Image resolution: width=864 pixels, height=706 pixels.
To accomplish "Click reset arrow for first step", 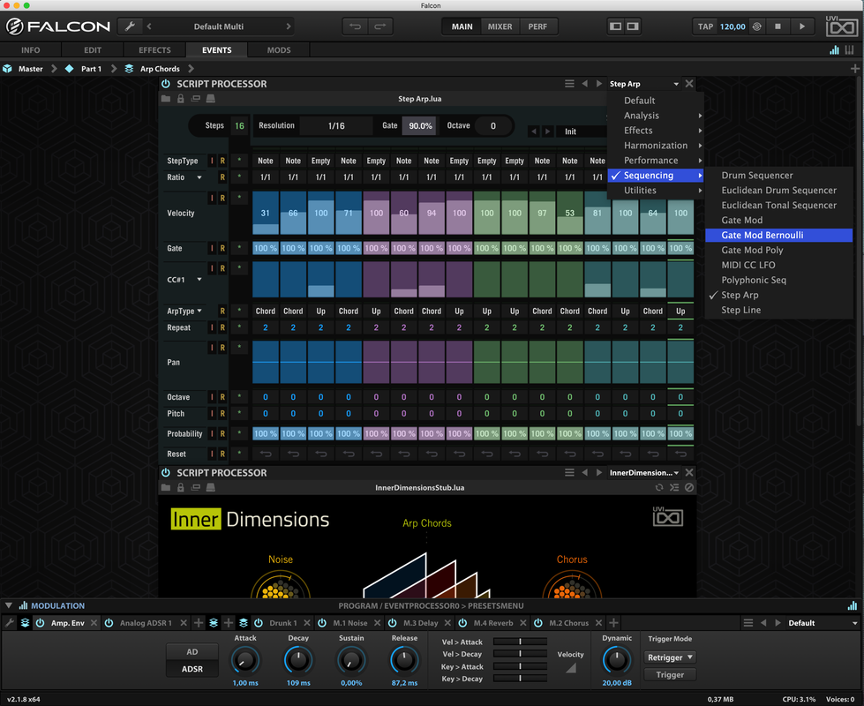I will 266,454.
